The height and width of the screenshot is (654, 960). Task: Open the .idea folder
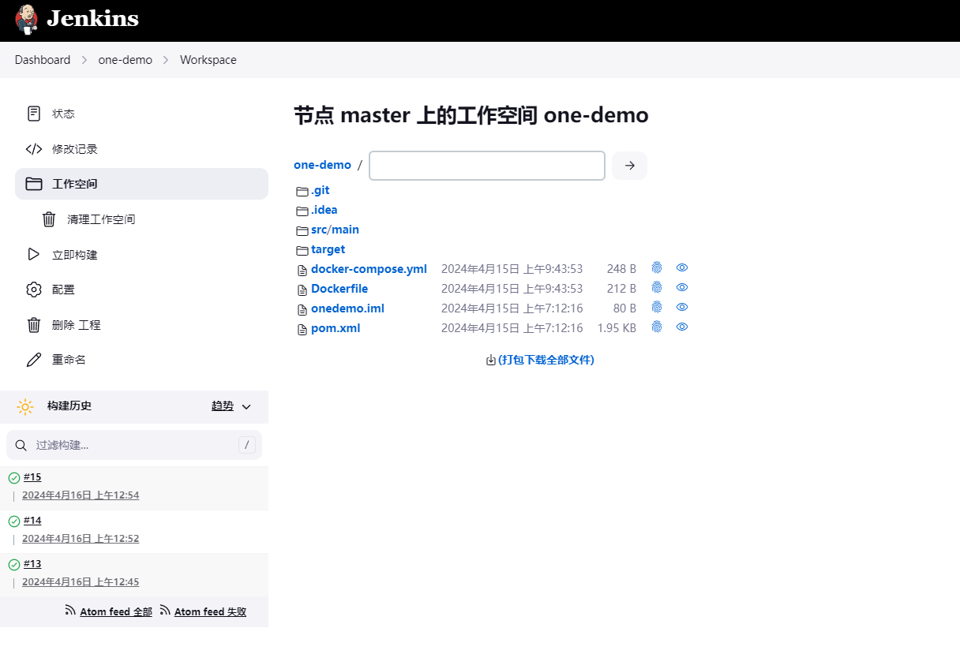point(324,210)
